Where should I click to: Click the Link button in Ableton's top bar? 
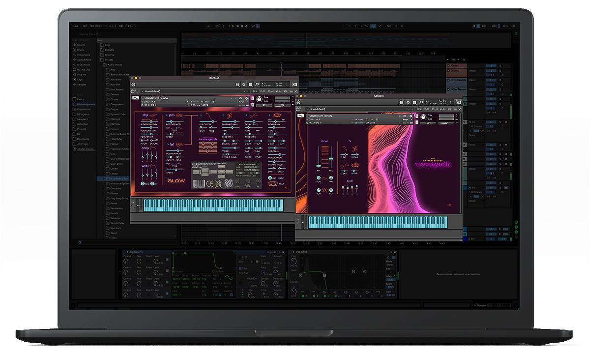click(76, 26)
